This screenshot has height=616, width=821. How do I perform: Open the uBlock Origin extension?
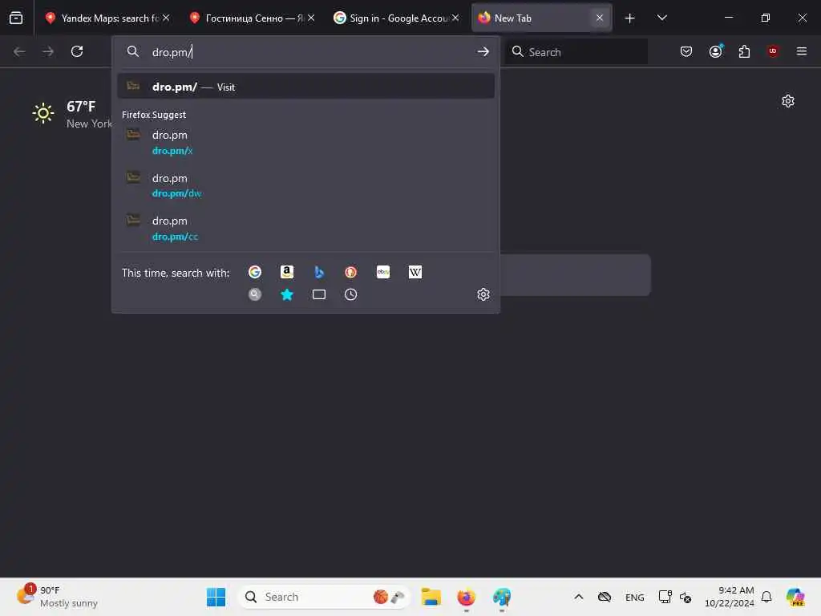pos(773,51)
